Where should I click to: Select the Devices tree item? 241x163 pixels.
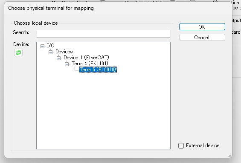64,52
